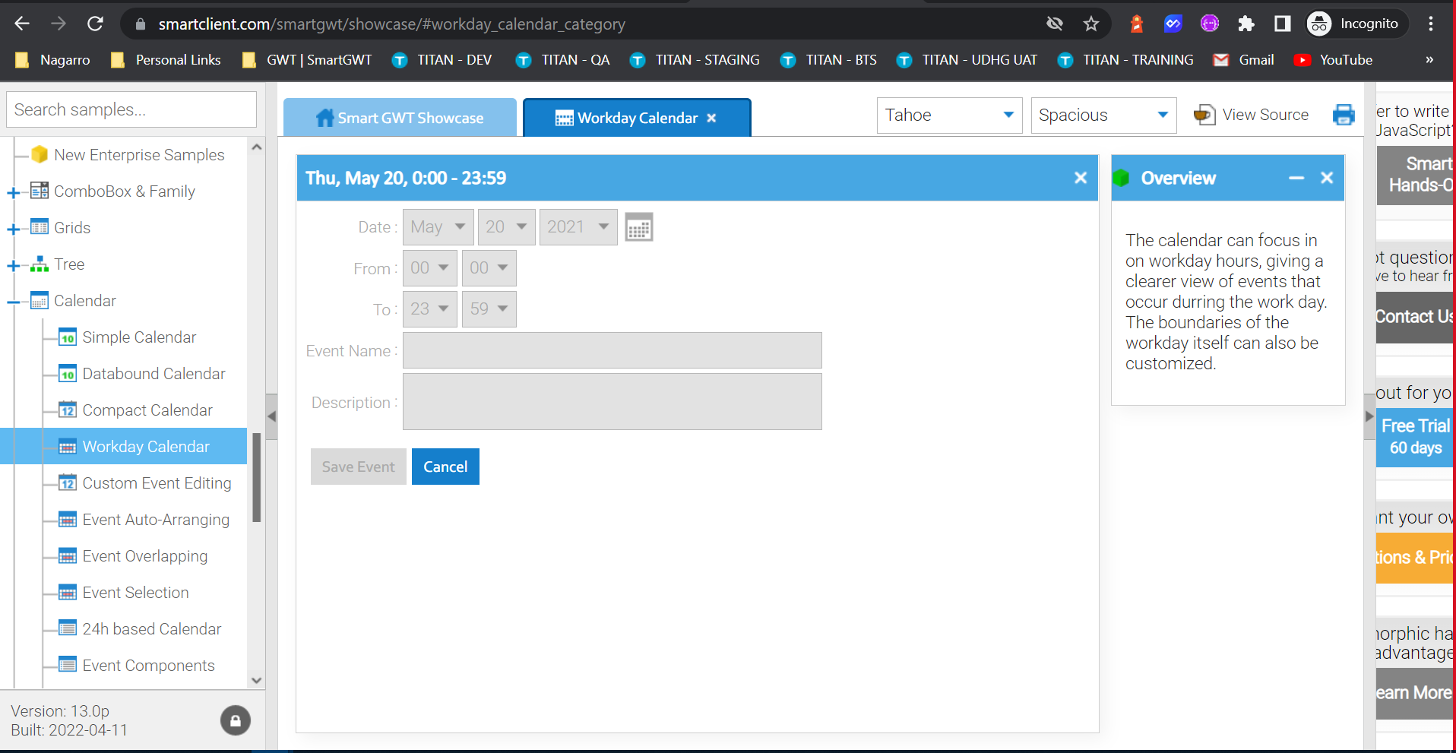Open the Spacious density dropdown
The height and width of the screenshot is (753, 1456).
click(1103, 115)
